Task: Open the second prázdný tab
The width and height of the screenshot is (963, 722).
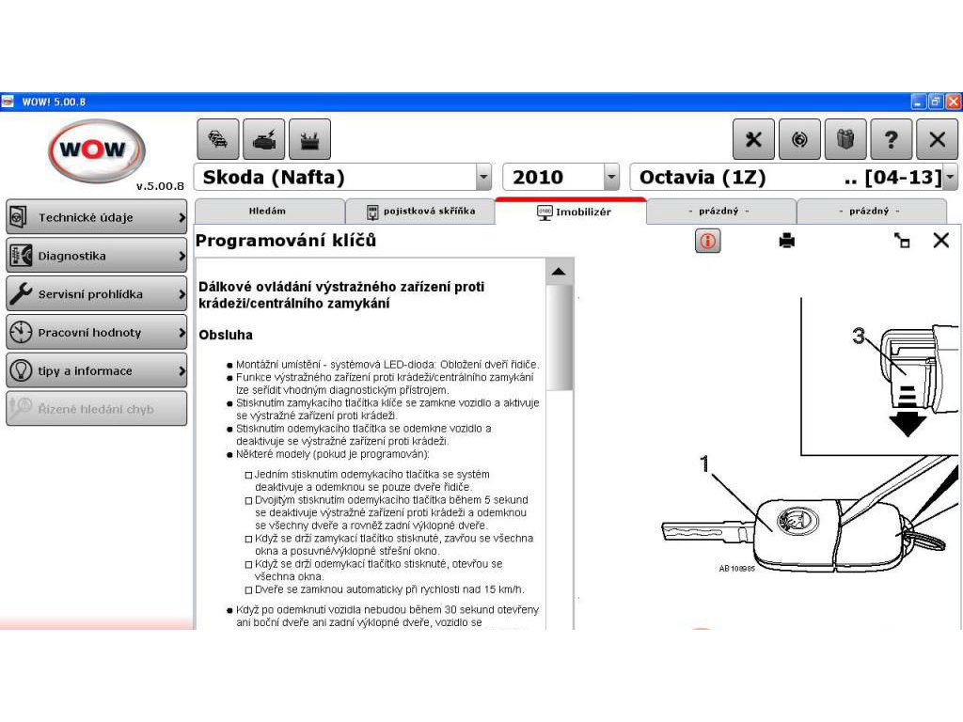Action: click(x=872, y=212)
